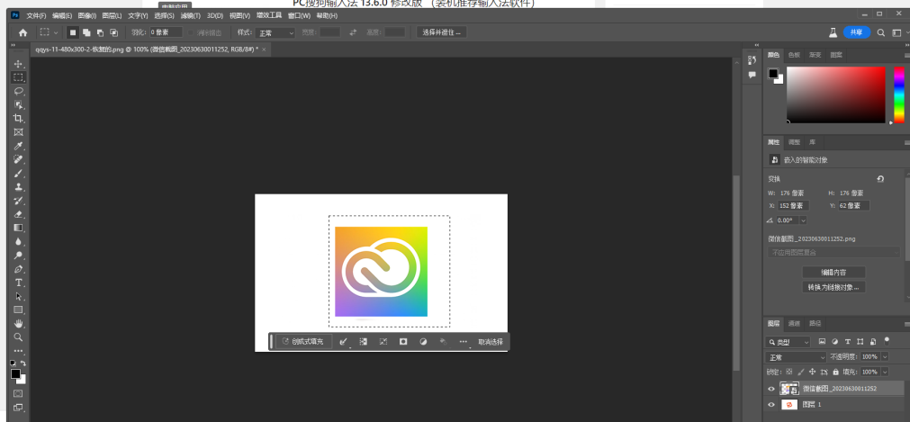910x422 pixels.
Task: Toggle lock transparent pixels
Action: tap(788, 372)
